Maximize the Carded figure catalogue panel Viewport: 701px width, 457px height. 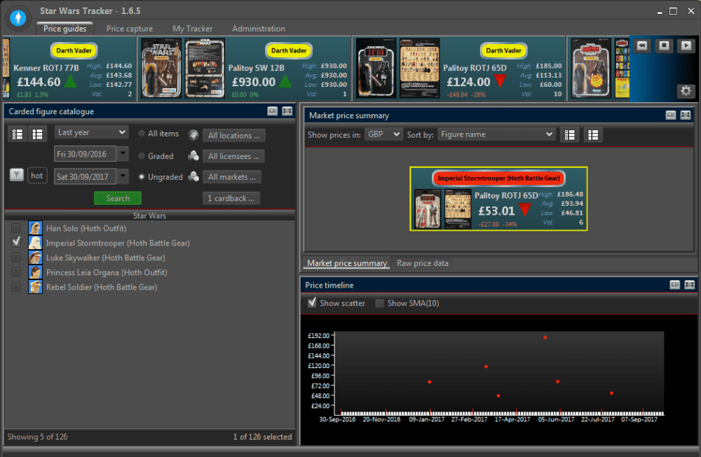tap(287, 111)
